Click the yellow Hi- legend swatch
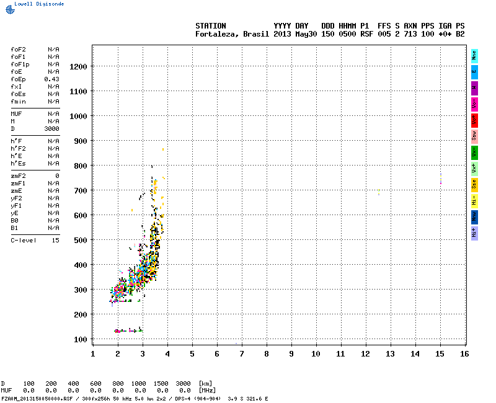 tap(474, 200)
